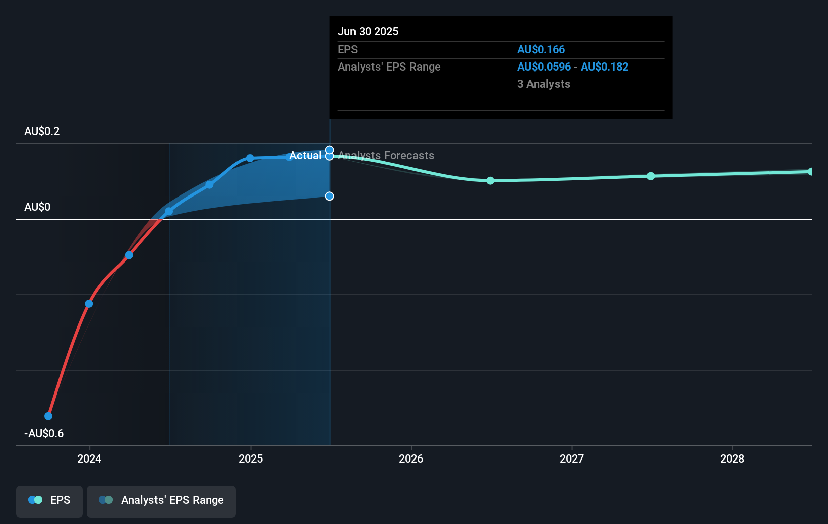Click the teal 2026 forecast data point
828x524 pixels.
tap(490, 181)
